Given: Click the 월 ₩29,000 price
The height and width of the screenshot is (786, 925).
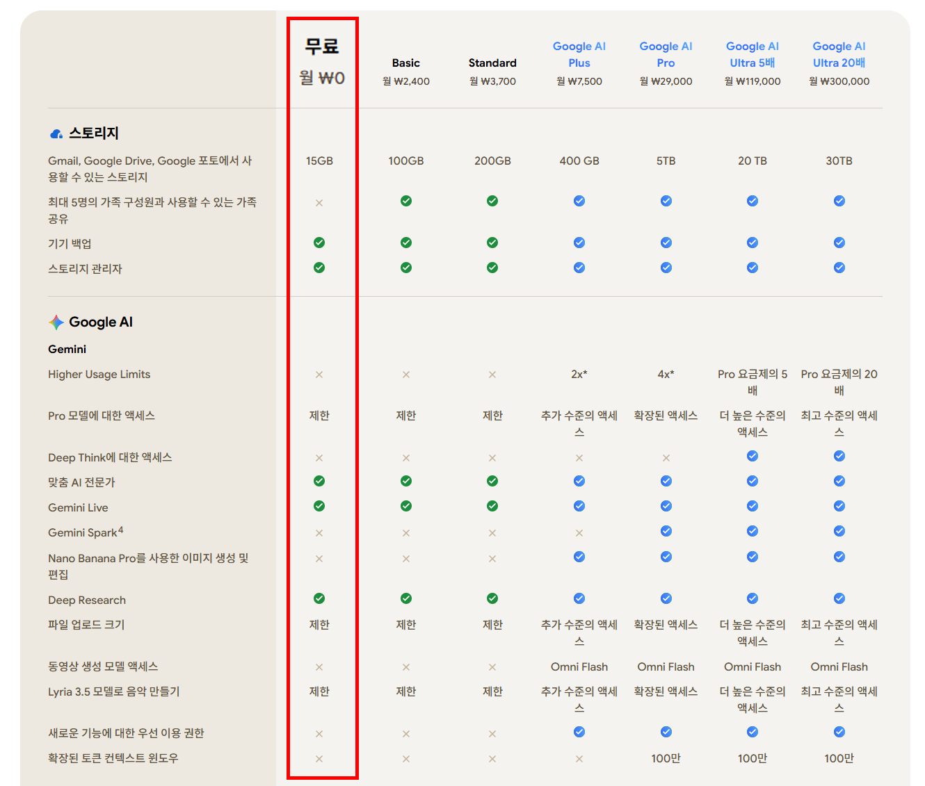Looking at the screenshot, I should tap(666, 81).
